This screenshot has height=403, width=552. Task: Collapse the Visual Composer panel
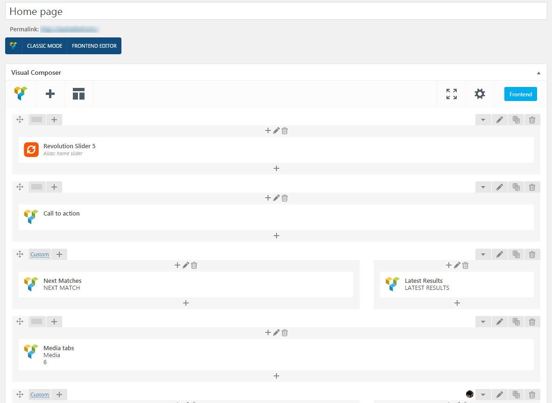(538, 73)
